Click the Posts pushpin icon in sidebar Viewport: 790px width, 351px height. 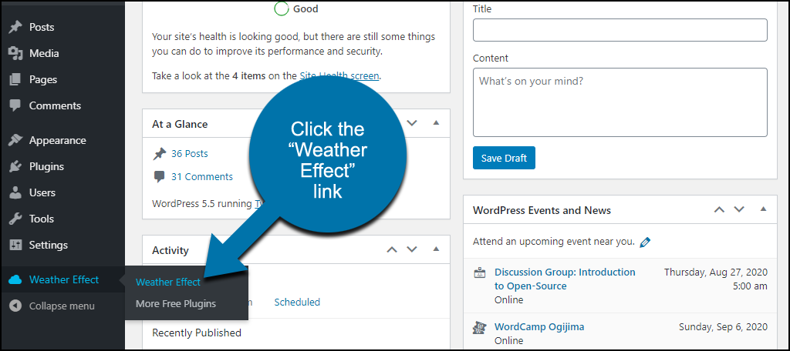pos(15,27)
